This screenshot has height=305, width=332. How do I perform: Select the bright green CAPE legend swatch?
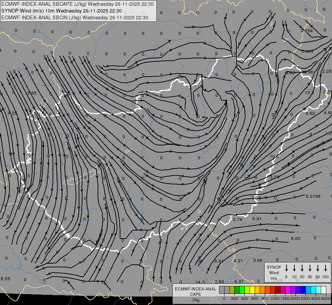pyautogui.click(x=242, y=290)
